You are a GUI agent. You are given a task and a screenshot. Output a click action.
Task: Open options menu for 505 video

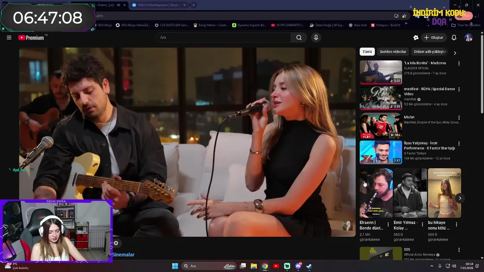point(459,250)
